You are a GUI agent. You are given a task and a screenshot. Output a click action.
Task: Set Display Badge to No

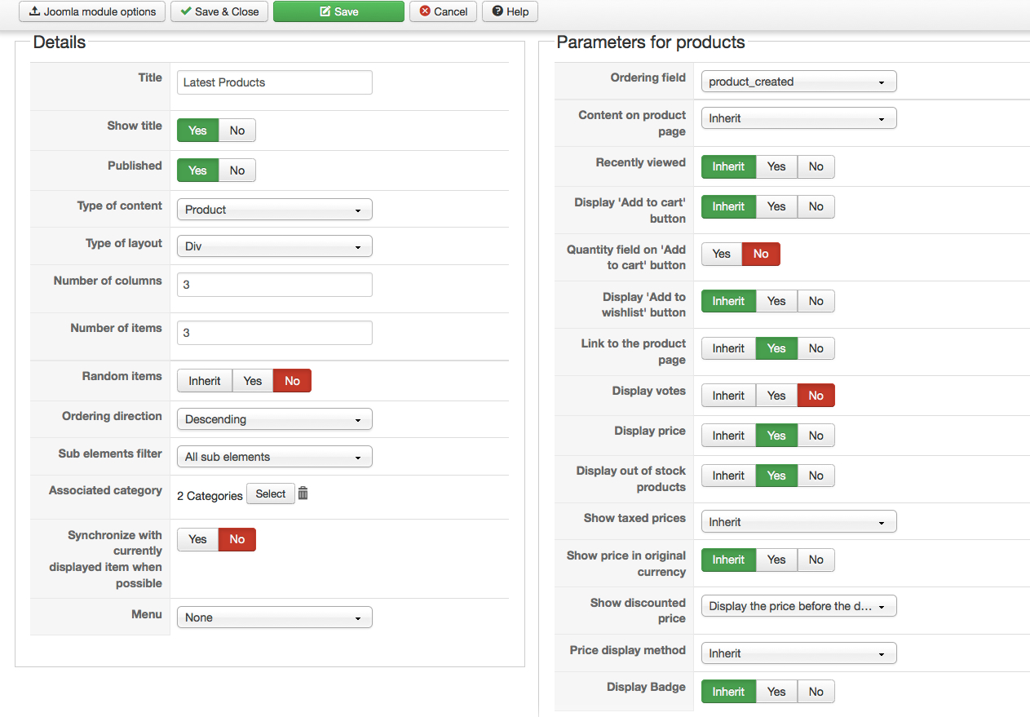pyautogui.click(x=816, y=692)
